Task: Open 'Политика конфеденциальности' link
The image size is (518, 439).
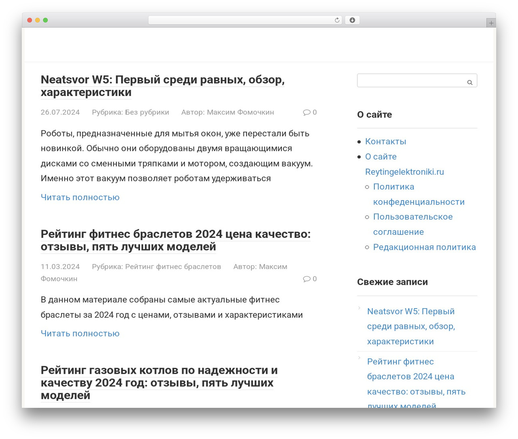Action: 419,194
